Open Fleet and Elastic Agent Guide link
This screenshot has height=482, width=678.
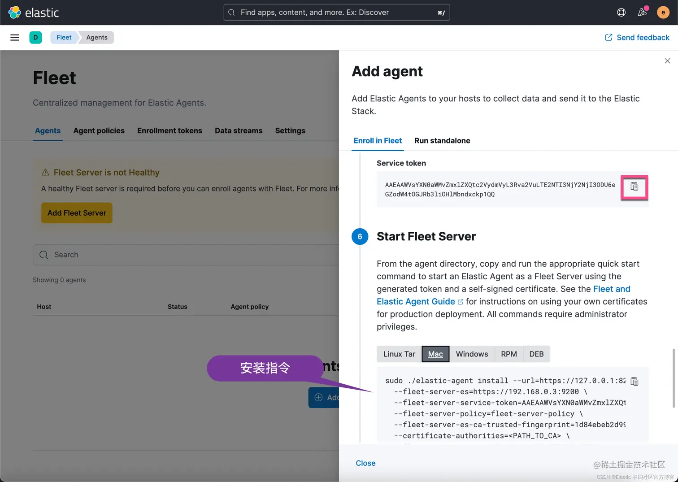pyautogui.click(x=504, y=295)
